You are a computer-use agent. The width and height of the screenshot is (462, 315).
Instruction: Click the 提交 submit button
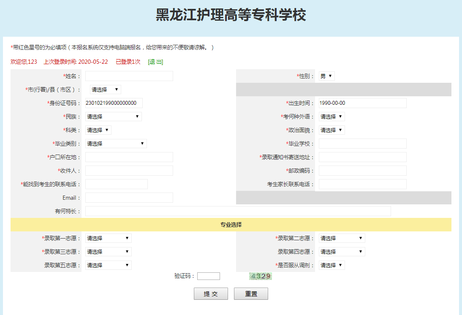coord(211,294)
